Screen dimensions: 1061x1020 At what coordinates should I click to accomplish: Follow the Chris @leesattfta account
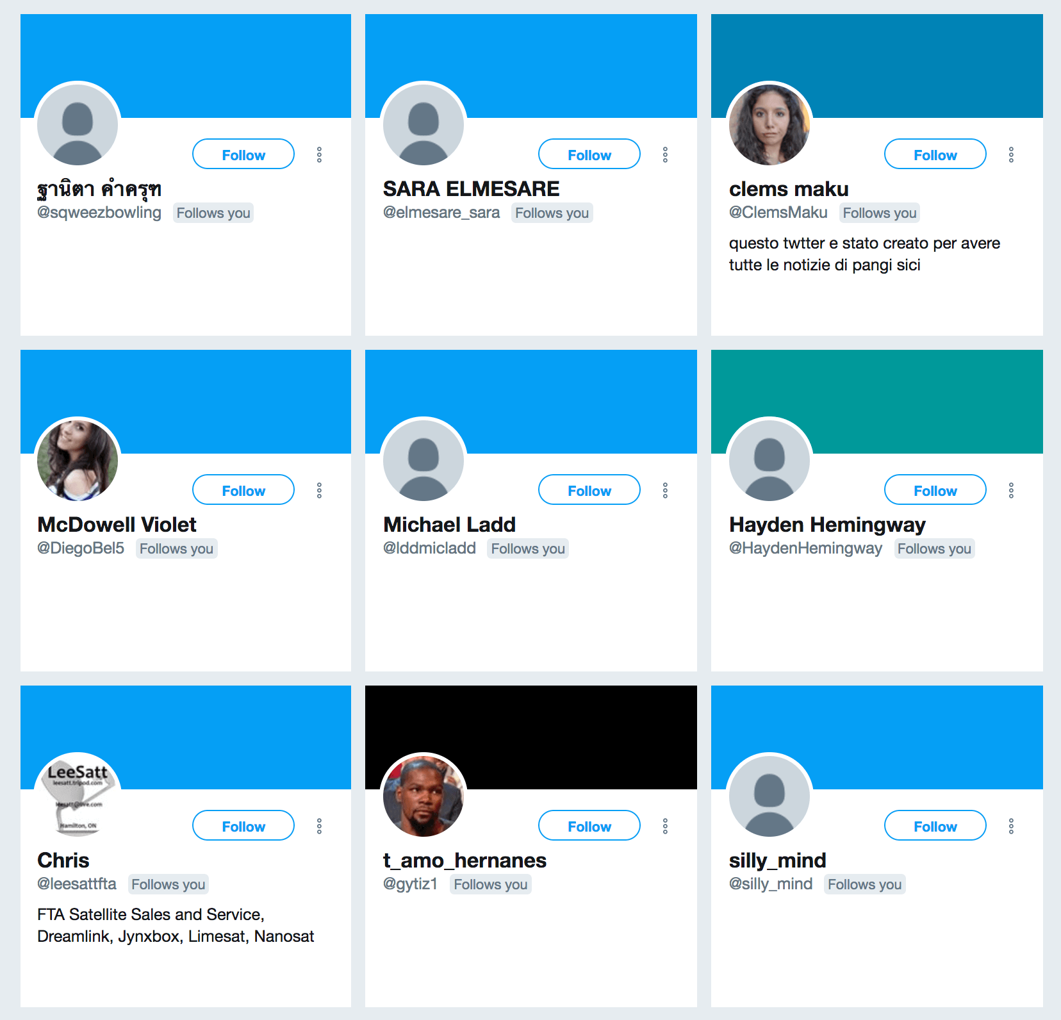tap(243, 825)
